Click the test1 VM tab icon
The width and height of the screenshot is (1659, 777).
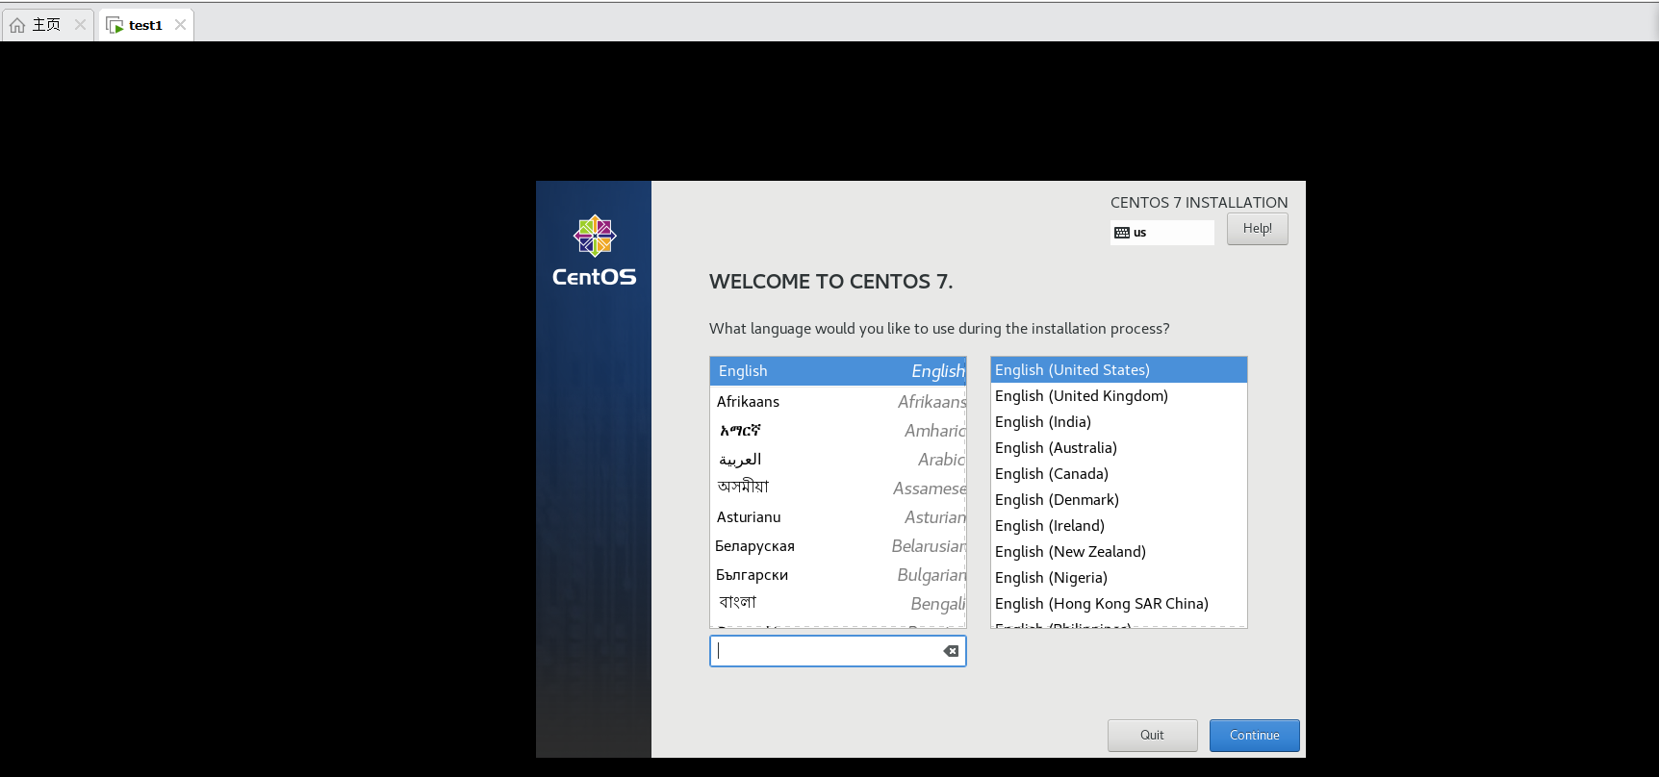click(115, 25)
